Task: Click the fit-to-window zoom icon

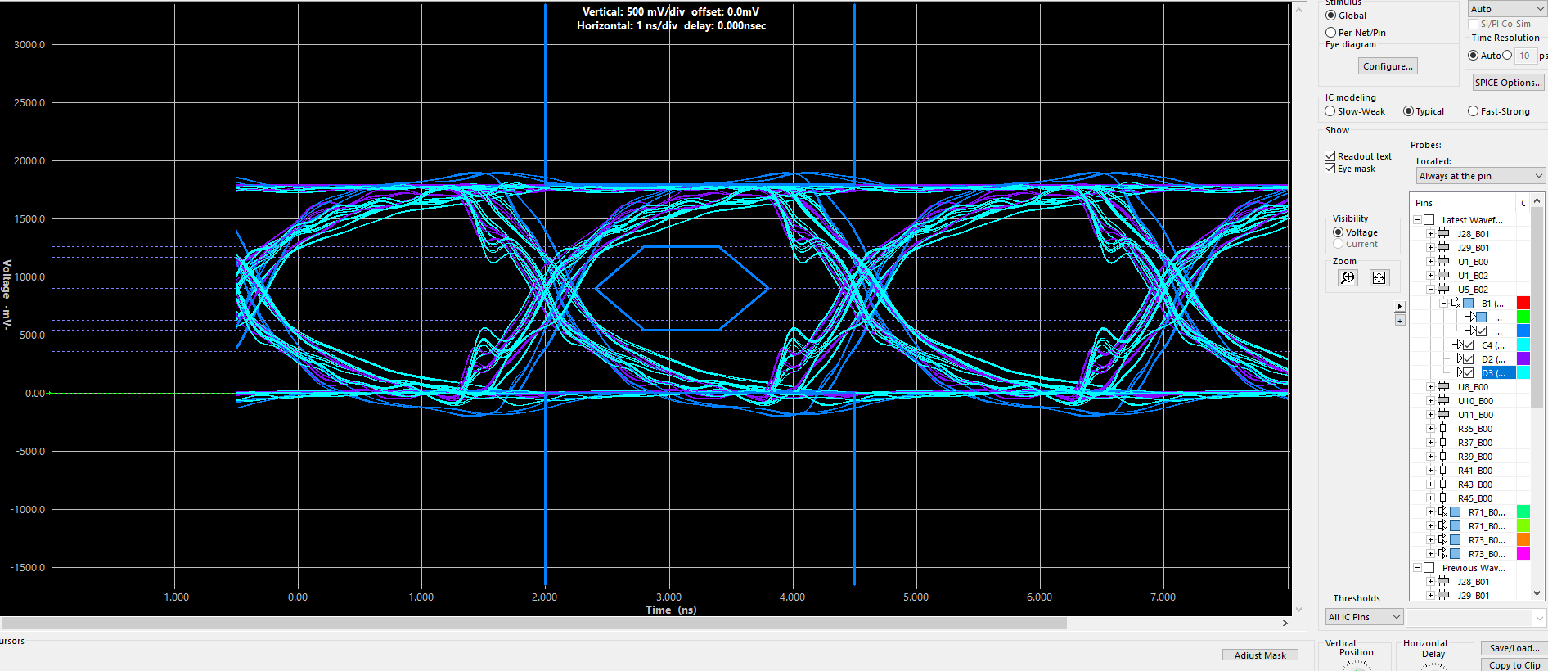Action: point(1379,278)
